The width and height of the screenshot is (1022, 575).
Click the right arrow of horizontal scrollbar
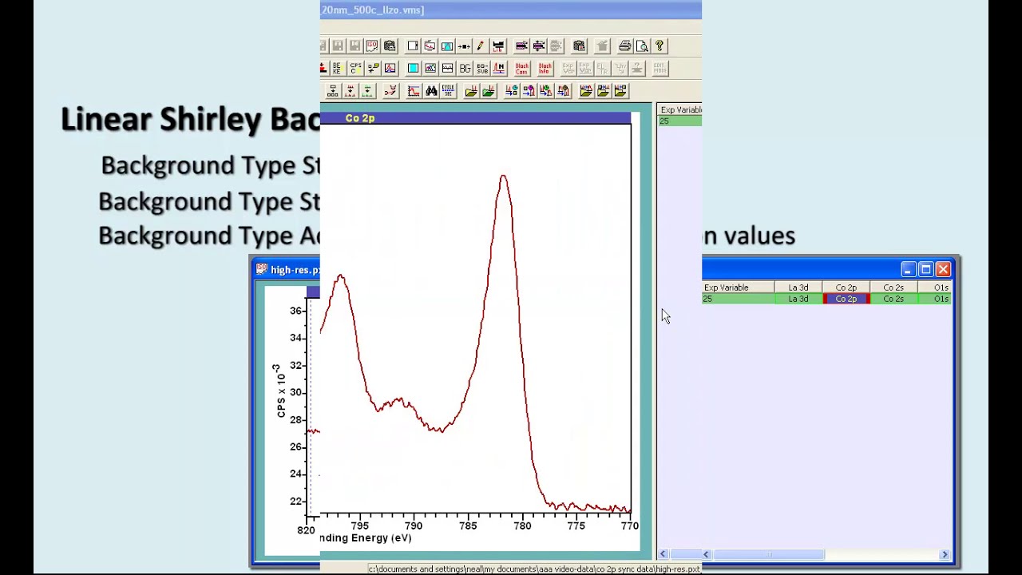[945, 554]
